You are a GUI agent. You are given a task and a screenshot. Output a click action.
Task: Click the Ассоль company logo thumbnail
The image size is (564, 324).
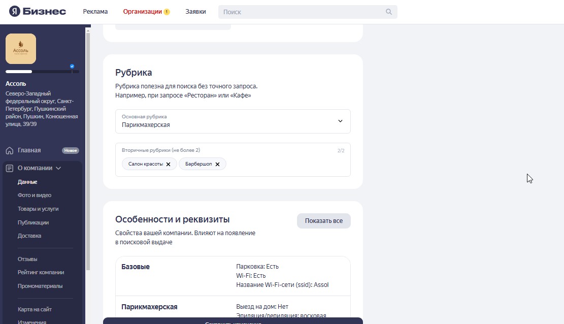click(x=21, y=49)
